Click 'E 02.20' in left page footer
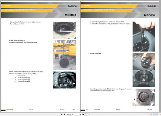The image size is (161, 116). coord(31,110)
